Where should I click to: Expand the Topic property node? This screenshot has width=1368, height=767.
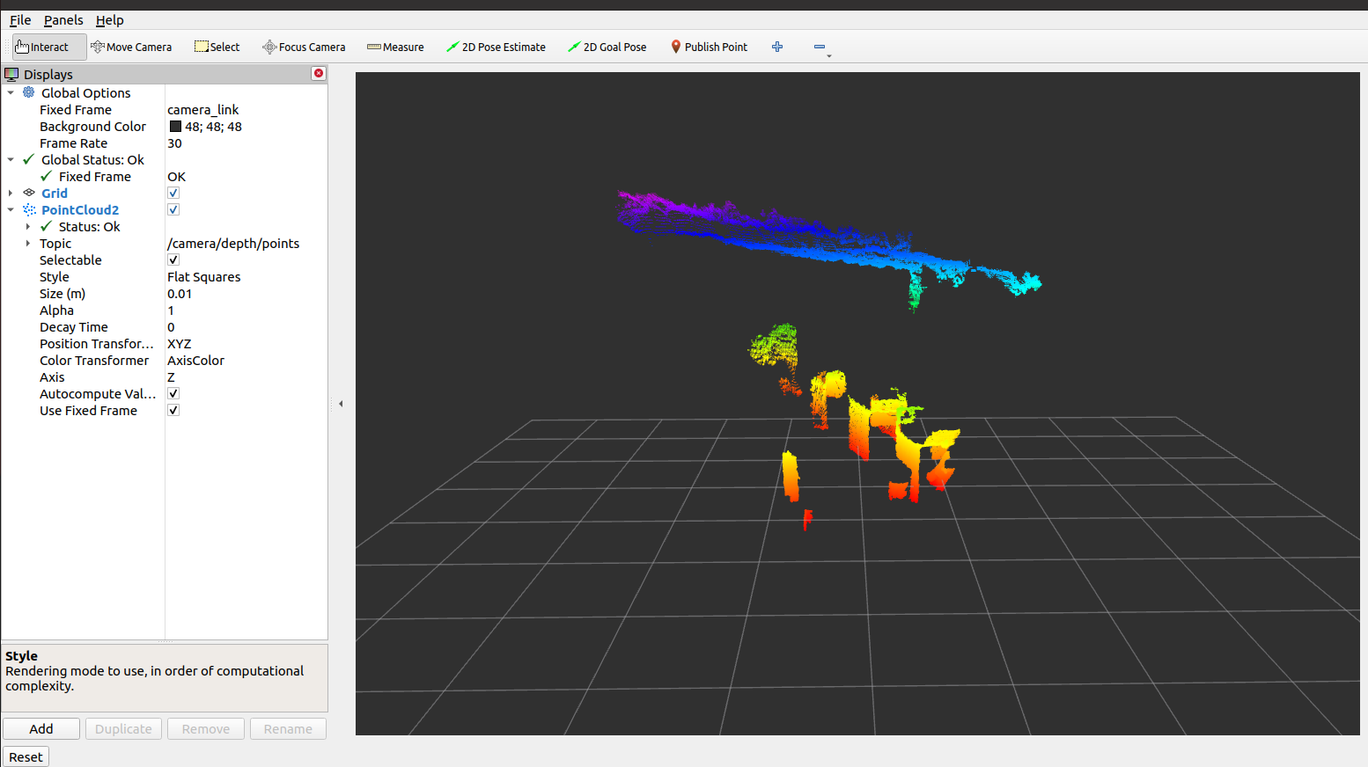[x=28, y=243]
